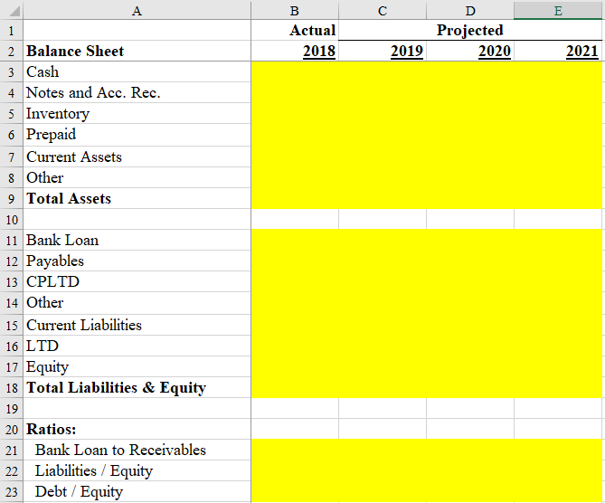Select row 18 header
The image size is (605, 503).
[x=12, y=387]
